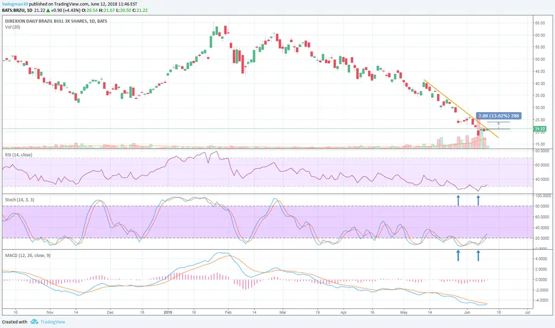Click the 30.00 price axis label
555x328 pixels.
540,108
